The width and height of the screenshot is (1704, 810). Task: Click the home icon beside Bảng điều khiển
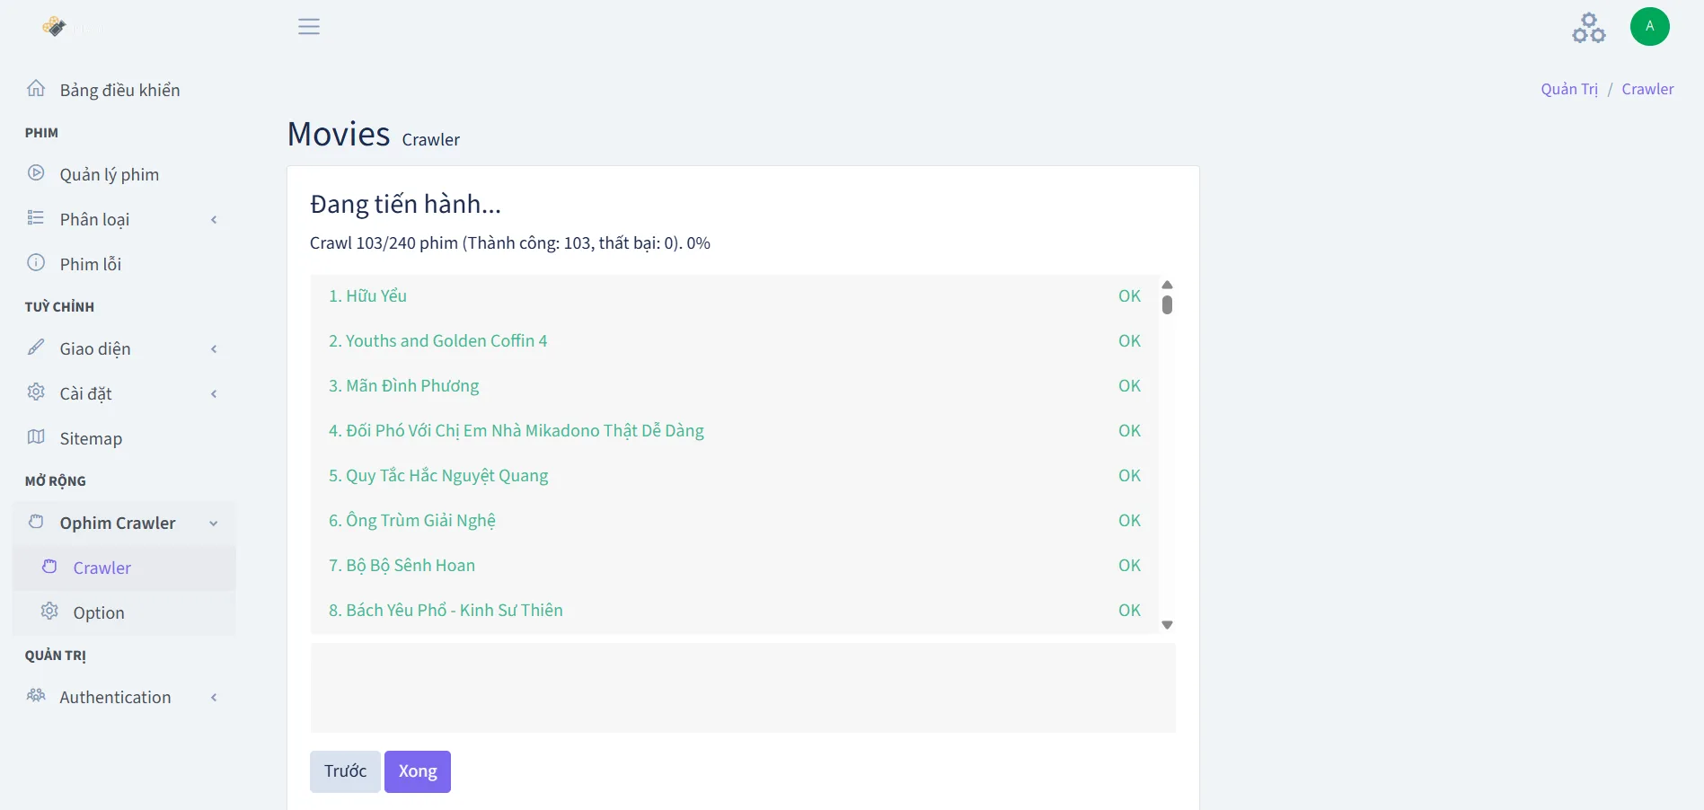(x=36, y=89)
